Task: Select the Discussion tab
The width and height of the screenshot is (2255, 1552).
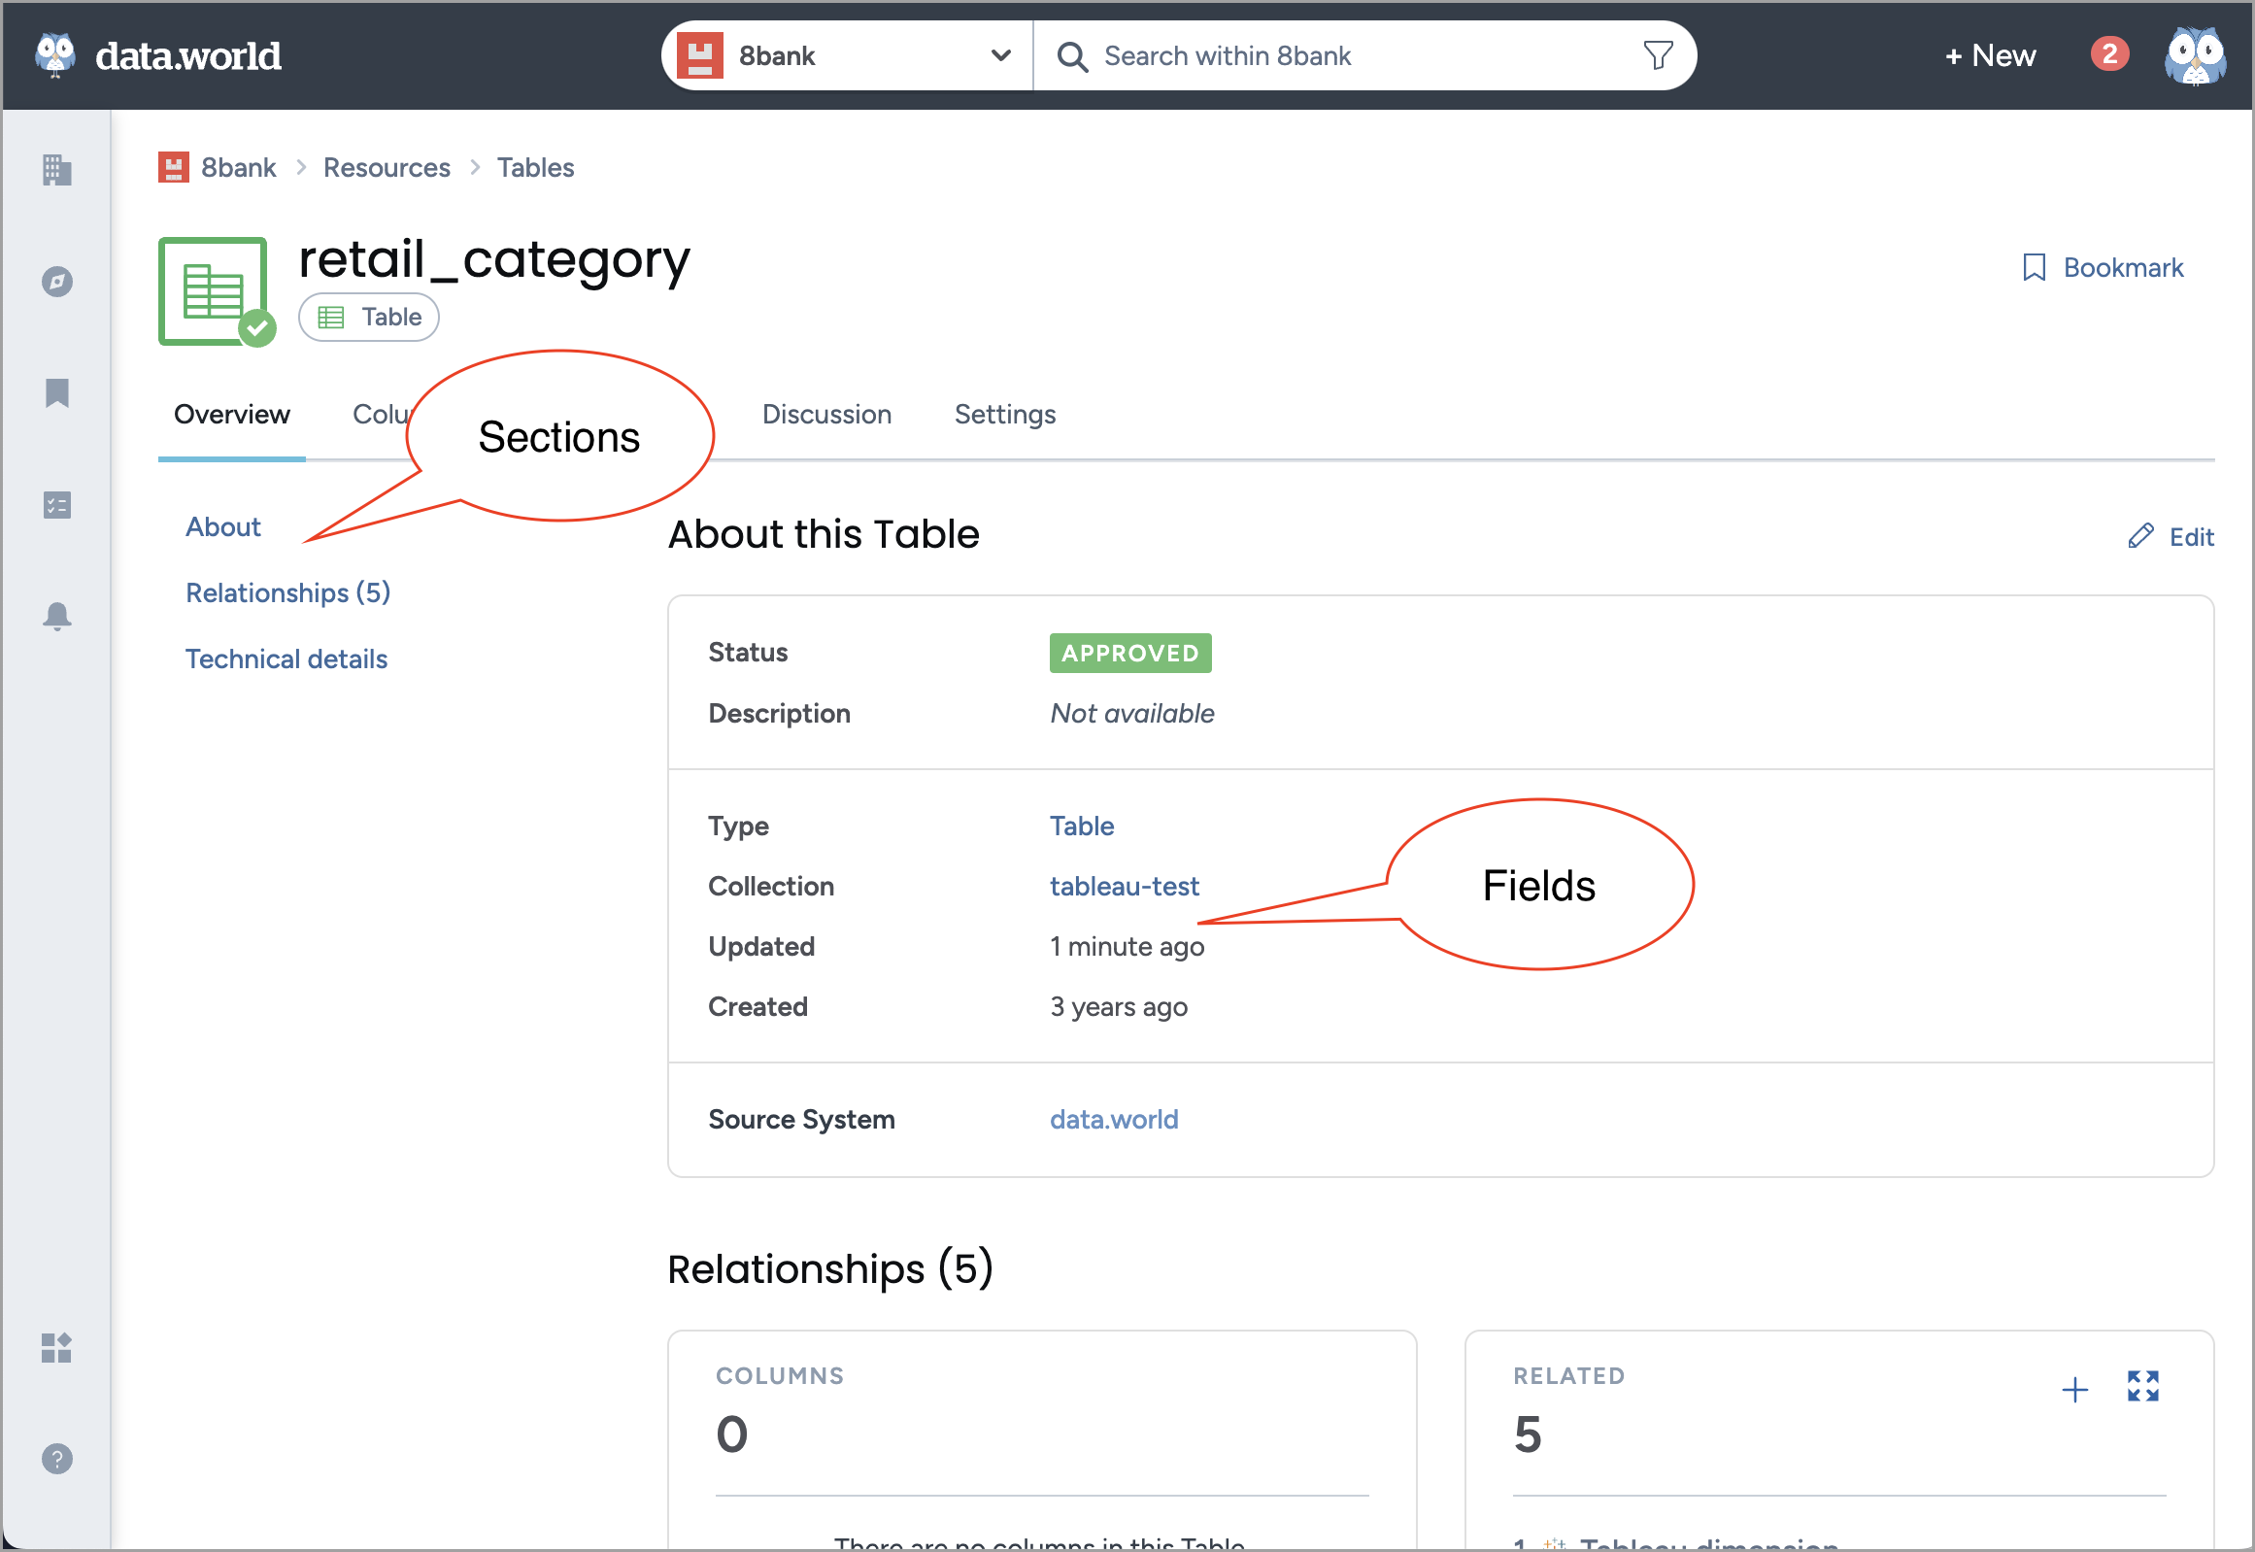Action: click(825, 415)
